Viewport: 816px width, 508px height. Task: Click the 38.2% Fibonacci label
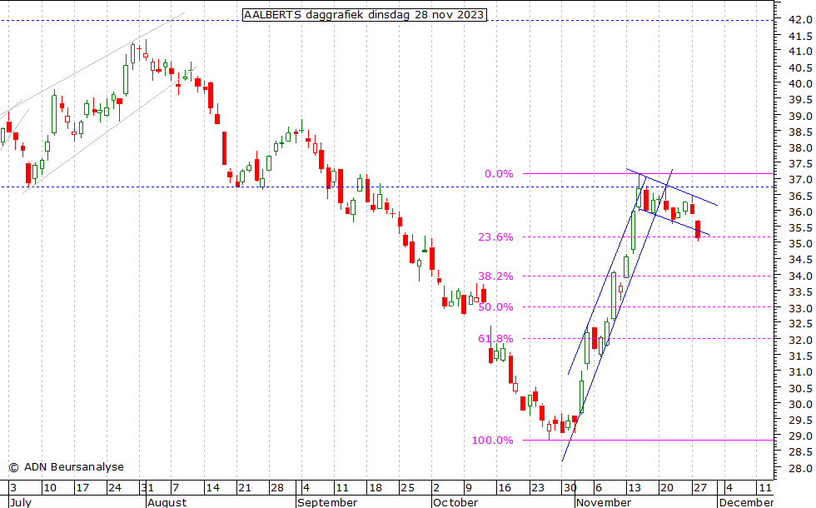point(495,276)
